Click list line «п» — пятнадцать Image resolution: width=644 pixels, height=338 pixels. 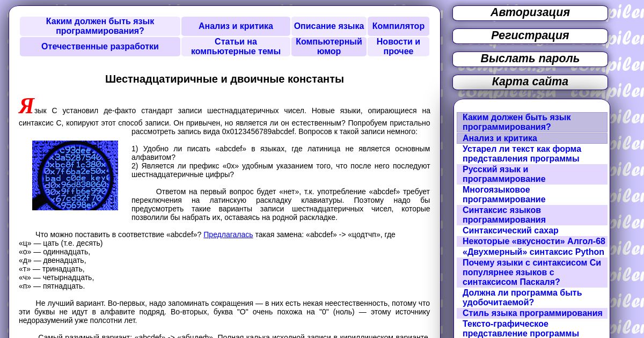pyautogui.click(x=52, y=286)
